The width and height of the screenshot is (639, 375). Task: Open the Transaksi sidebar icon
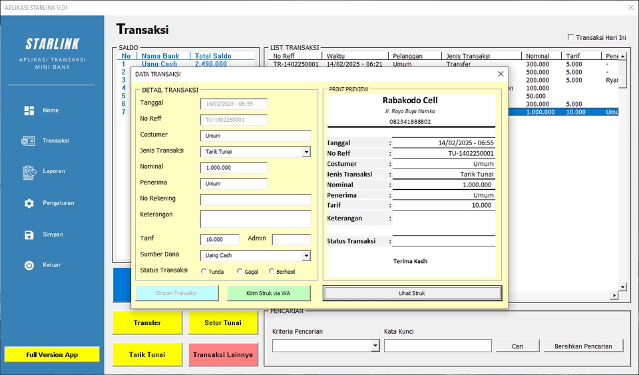[x=29, y=141]
